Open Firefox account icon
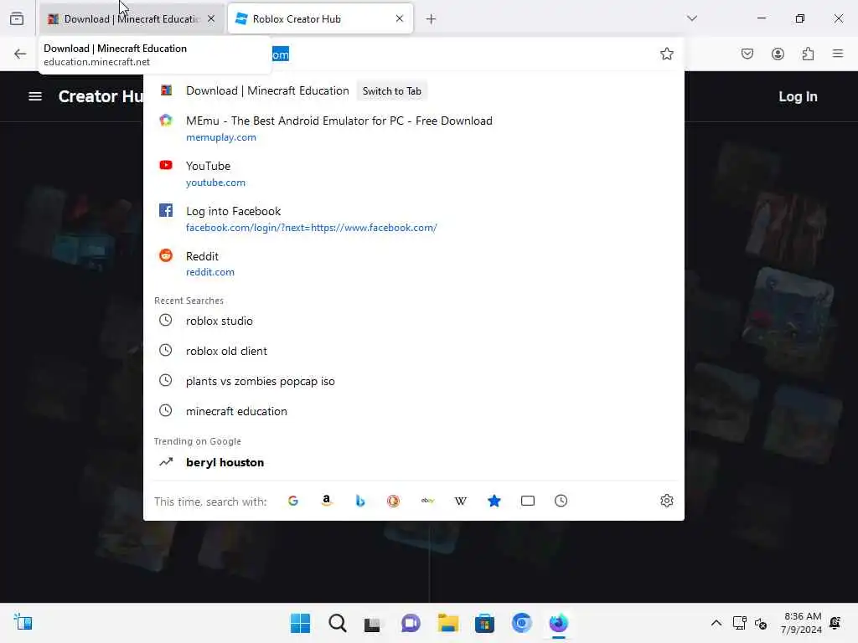This screenshot has height=643, width=858. tap(778, 54)
